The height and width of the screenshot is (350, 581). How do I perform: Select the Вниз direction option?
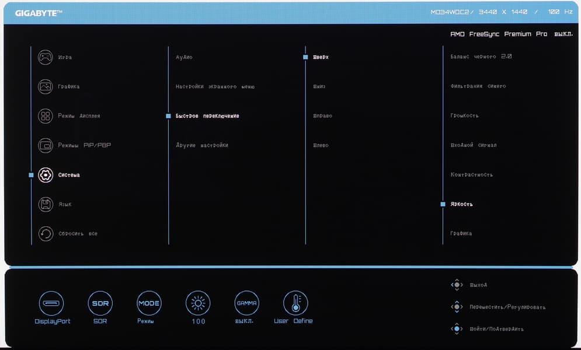click(x=319, y=86)
